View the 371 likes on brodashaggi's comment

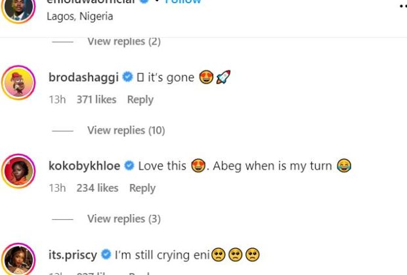click(96, 100)
